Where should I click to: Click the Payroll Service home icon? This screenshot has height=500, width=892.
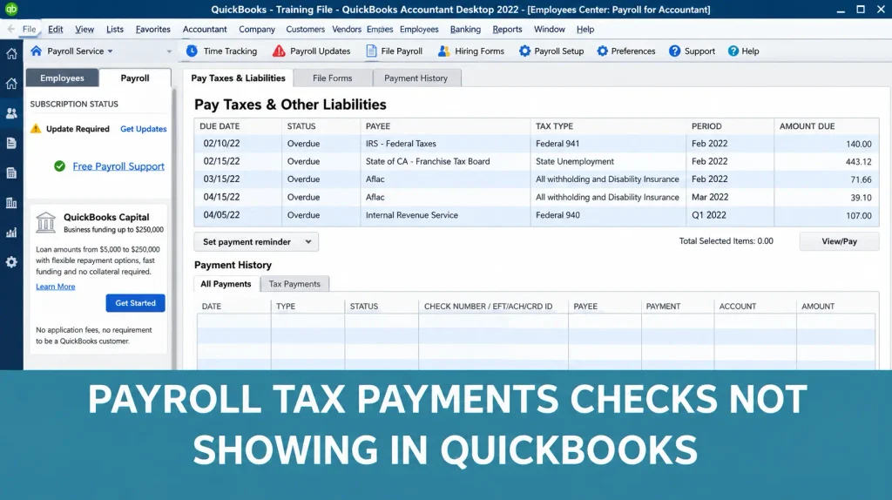36,51
